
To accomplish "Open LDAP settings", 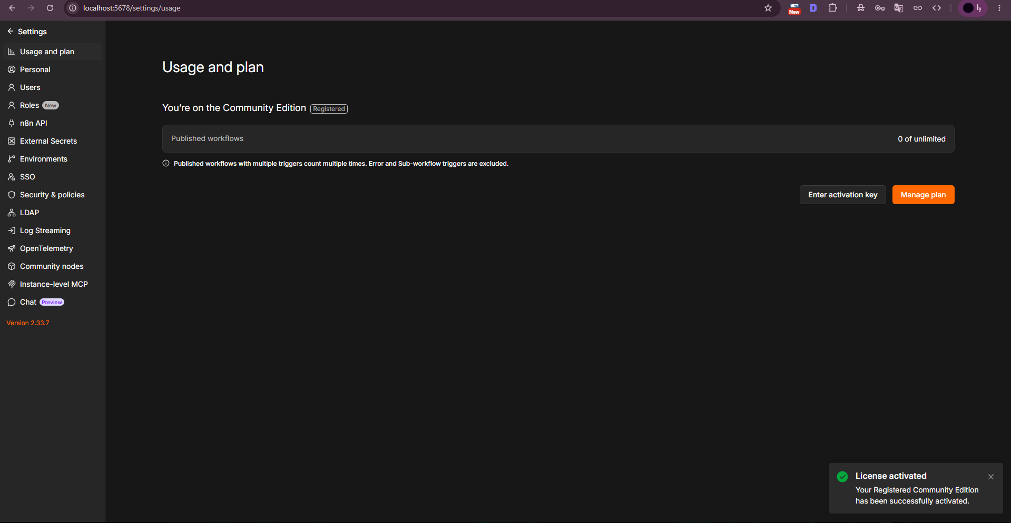I will (x=52, y=213).
